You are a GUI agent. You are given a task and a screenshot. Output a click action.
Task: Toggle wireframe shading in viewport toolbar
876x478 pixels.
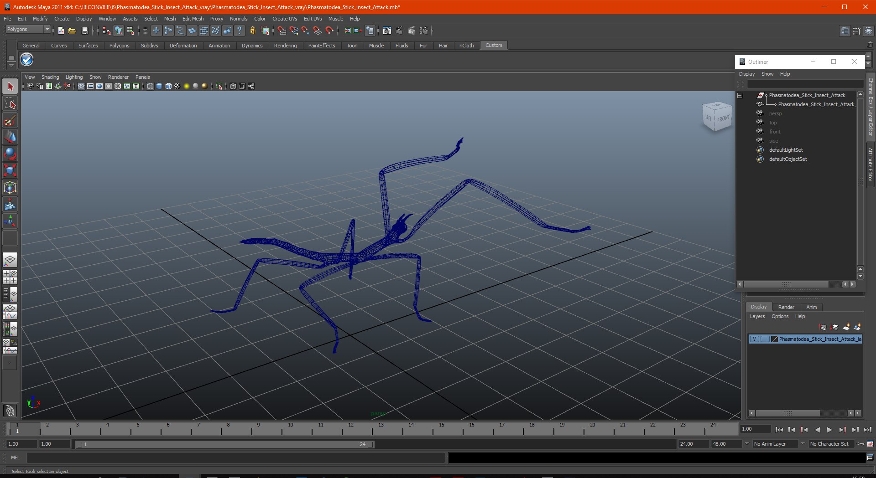click(150, 86)
